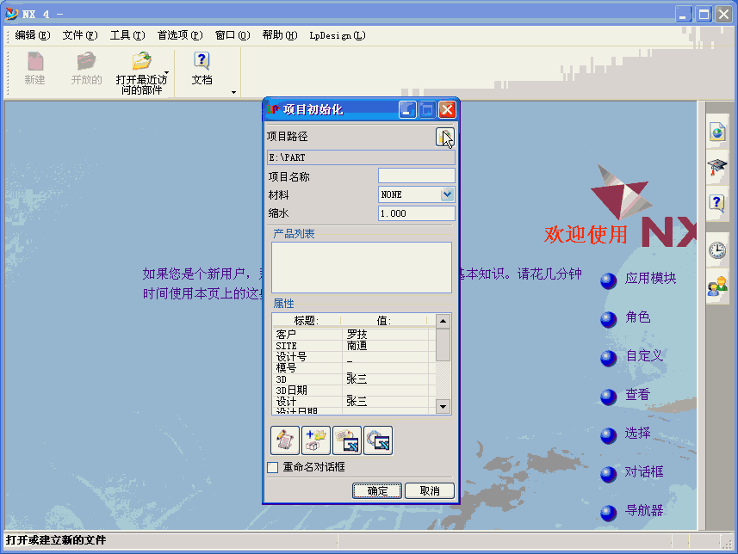
Task: Open the 查看 link
Action: [638, 394]
